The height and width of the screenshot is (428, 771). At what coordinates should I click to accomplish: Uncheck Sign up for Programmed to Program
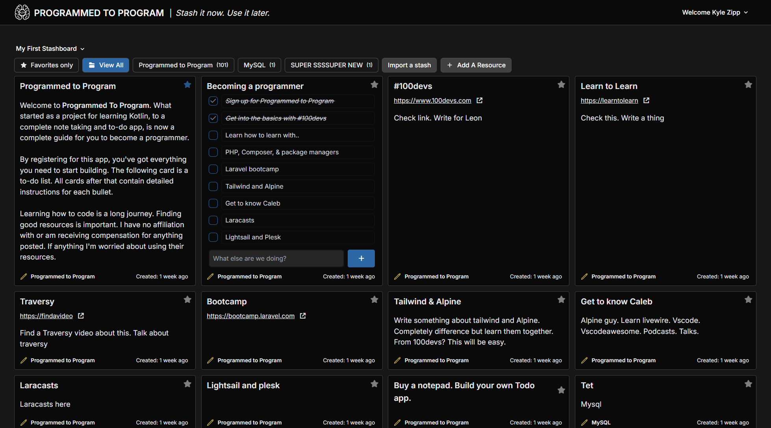tap(213, 101)
